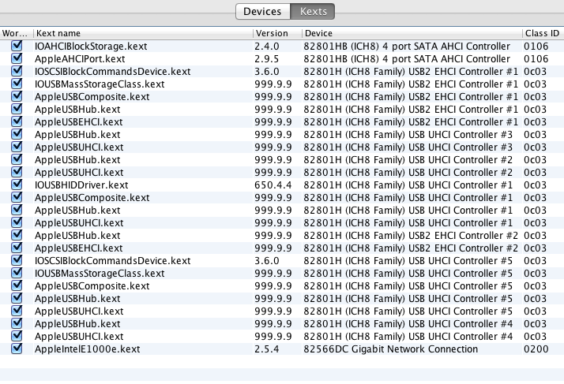Toggle AppleUSBComposite.kext checkbox on UHCI Controller #1
Screen dimensions: 564x384
point(17,197)
